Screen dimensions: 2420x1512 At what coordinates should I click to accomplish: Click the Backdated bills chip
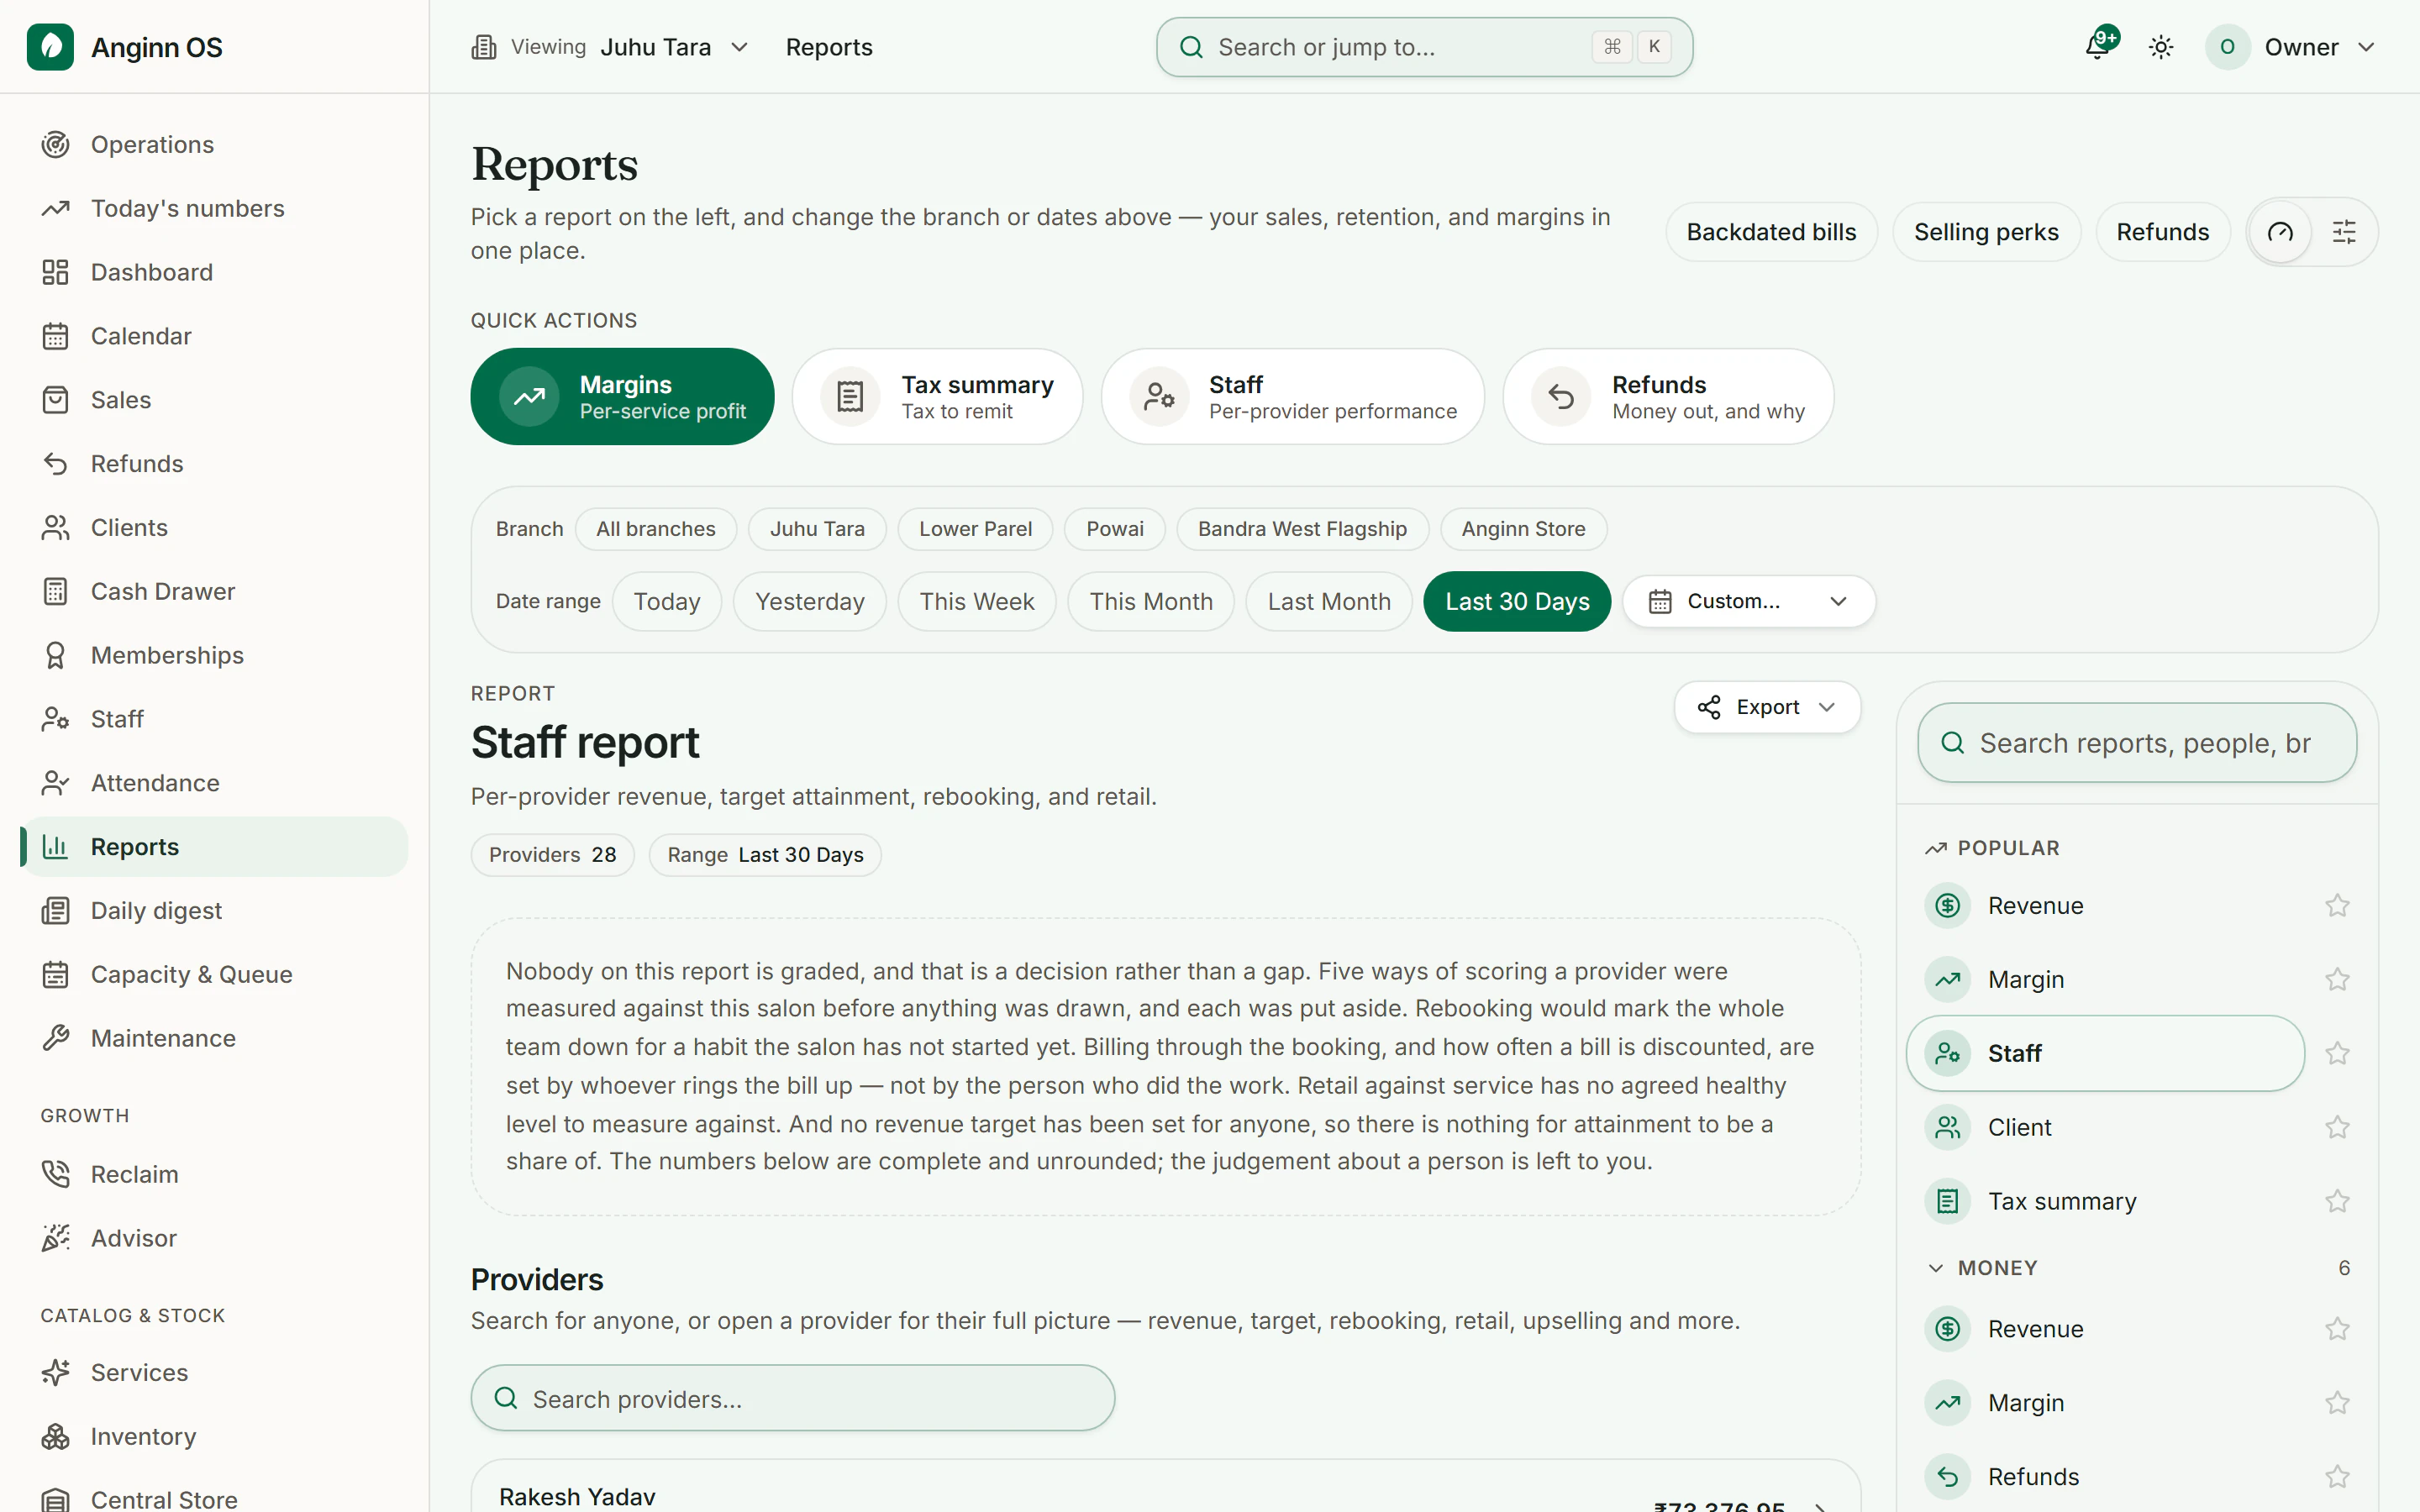click(1771, 232)
